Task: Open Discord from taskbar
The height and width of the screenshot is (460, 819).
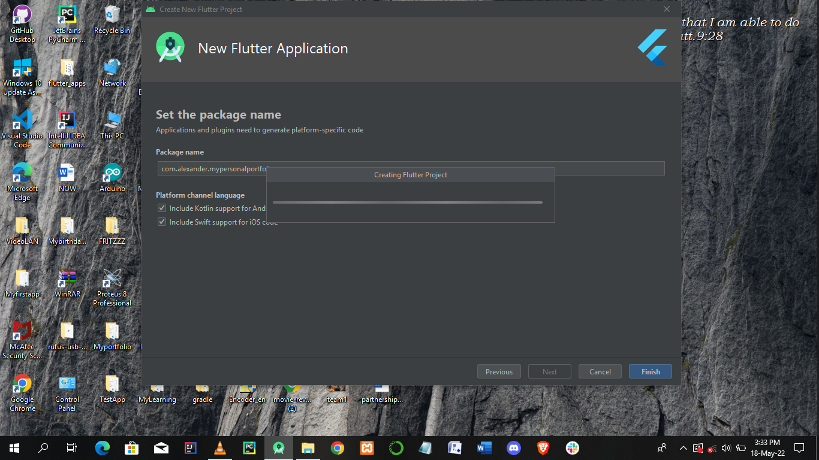Action: pos(513,447)
